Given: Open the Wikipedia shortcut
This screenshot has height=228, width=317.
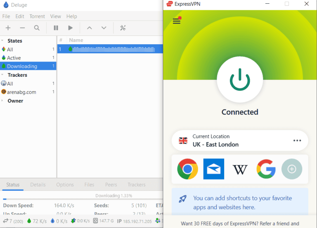Looking at the screenshot, I should coord(240,169).
